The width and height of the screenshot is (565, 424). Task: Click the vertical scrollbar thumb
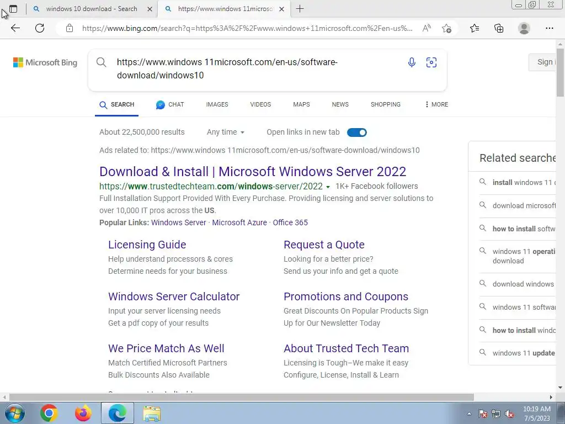(560, 72)
